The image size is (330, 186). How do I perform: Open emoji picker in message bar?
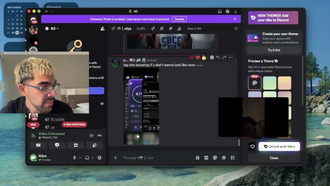pyautogui.click(x=224, y=158)
